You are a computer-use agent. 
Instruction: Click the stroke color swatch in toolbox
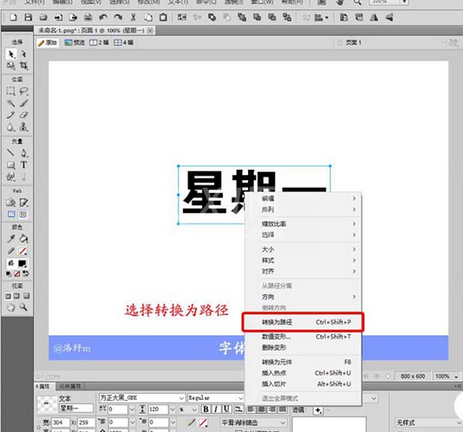pos(23,251)
